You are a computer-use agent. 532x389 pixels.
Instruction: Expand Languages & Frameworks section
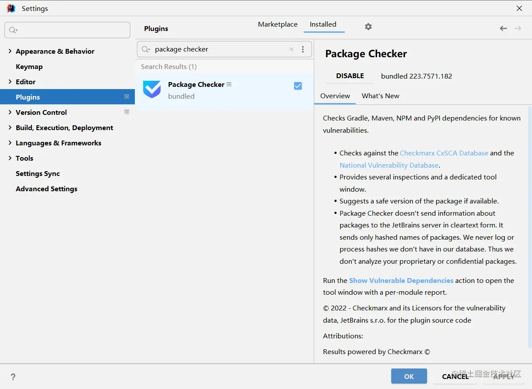(x=10, y=143)
